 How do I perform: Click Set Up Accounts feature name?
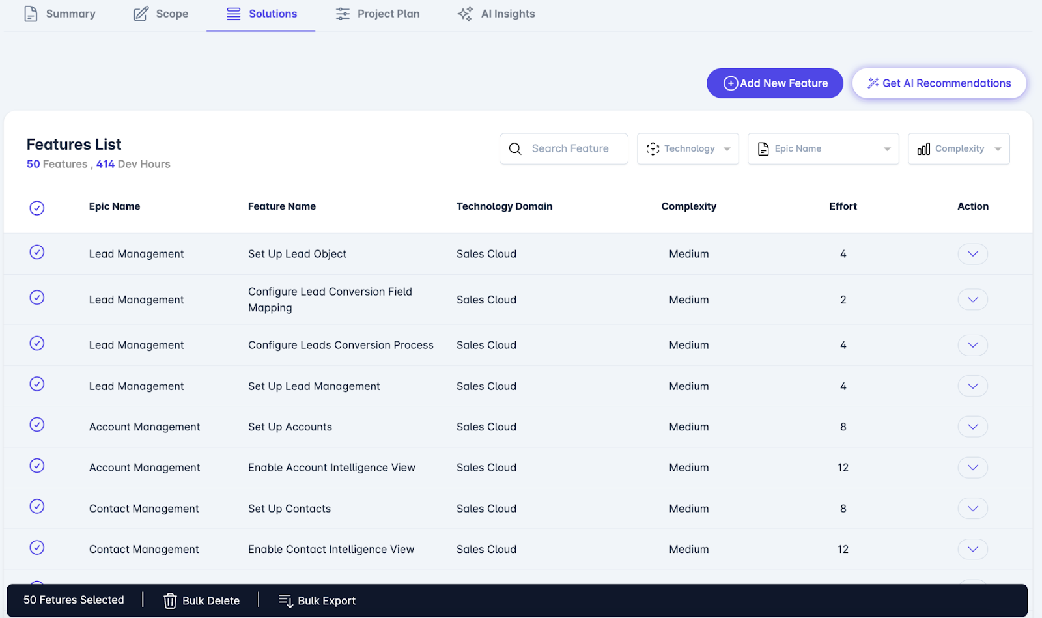[x=290, y=427]
